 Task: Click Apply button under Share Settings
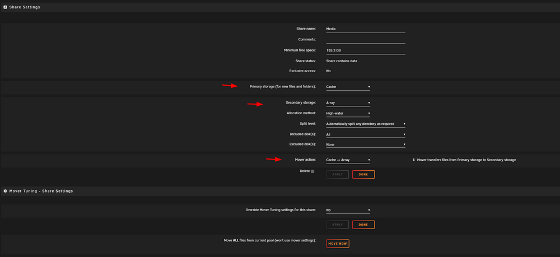[338, 175]
